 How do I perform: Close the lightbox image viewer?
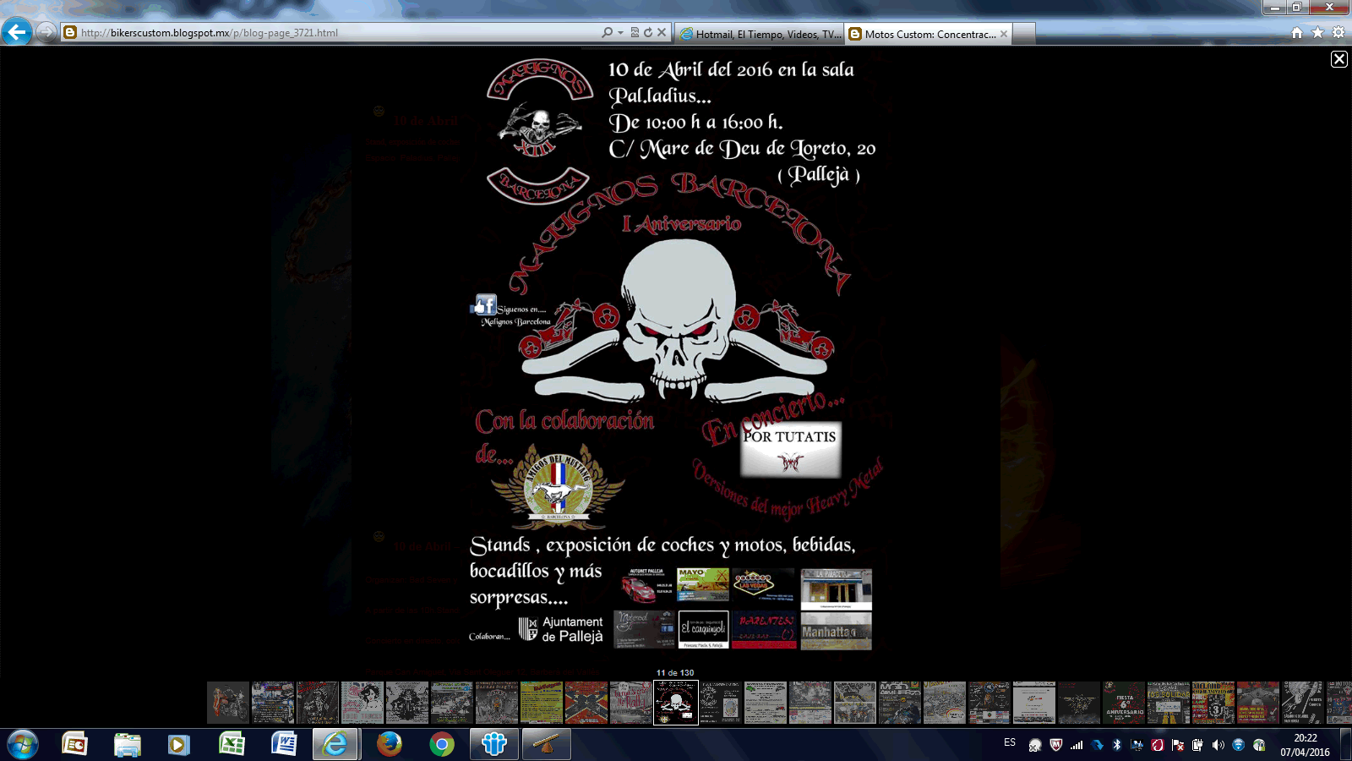(x=1339, y=59)
